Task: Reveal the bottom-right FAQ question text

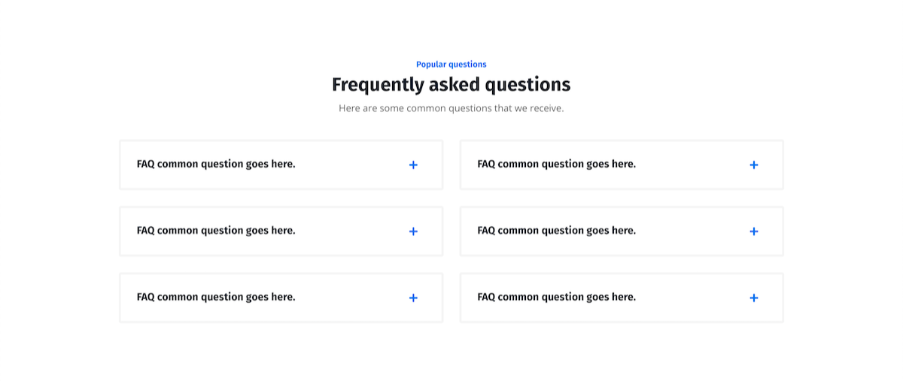Action: (557, 297)
